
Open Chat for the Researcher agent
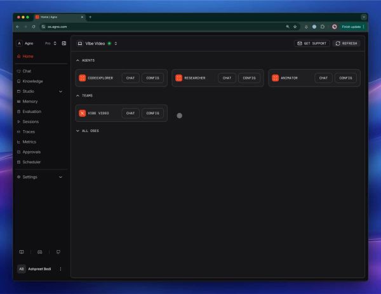[227, 78]
